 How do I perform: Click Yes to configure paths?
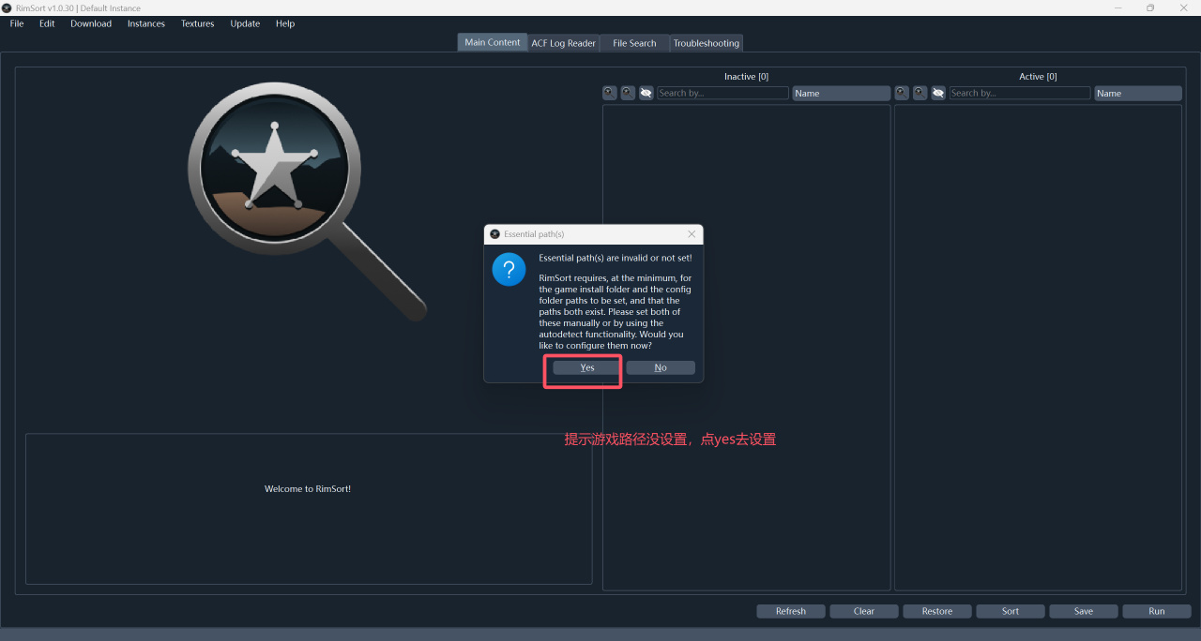pos(587,367)
